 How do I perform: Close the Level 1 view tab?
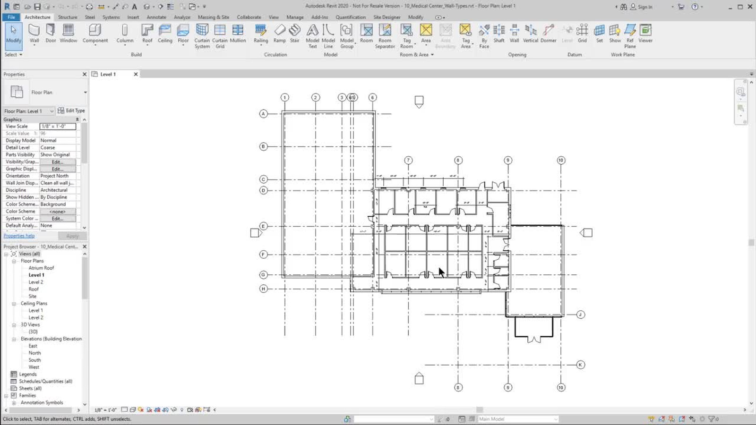pyautogui.click(x=136, y=74)
